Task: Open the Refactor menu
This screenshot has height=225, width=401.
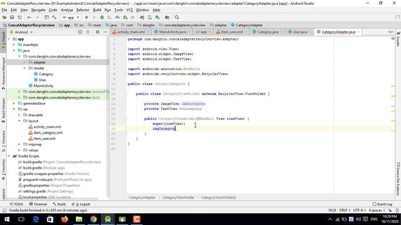Action: pos(83,10)
